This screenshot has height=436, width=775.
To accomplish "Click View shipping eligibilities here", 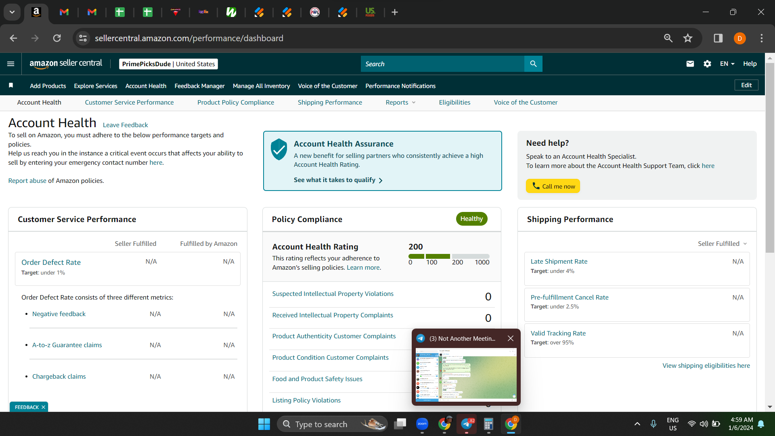I will pyautogui.click(x=706, y=366).
